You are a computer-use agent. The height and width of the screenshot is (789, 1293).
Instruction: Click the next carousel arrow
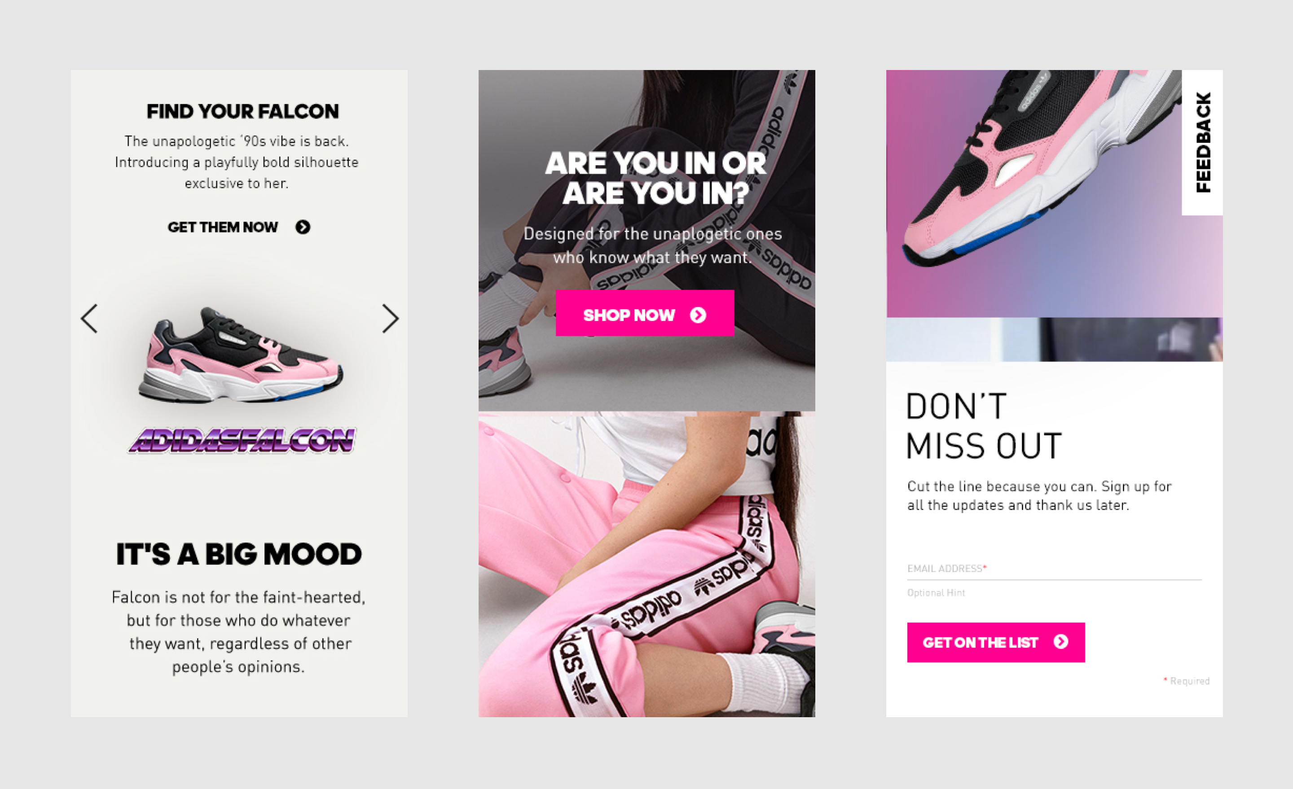click(x=390, y=319)
